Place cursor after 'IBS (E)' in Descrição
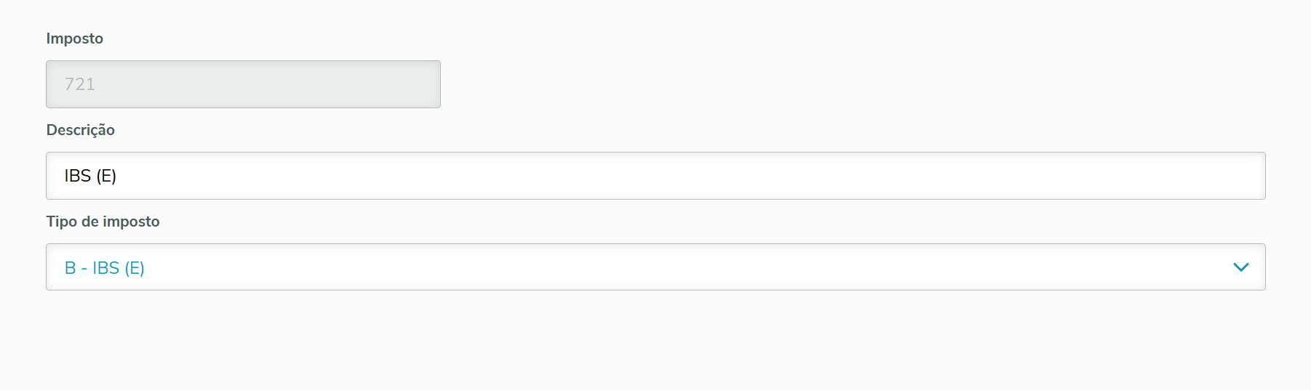 [118, 176]
